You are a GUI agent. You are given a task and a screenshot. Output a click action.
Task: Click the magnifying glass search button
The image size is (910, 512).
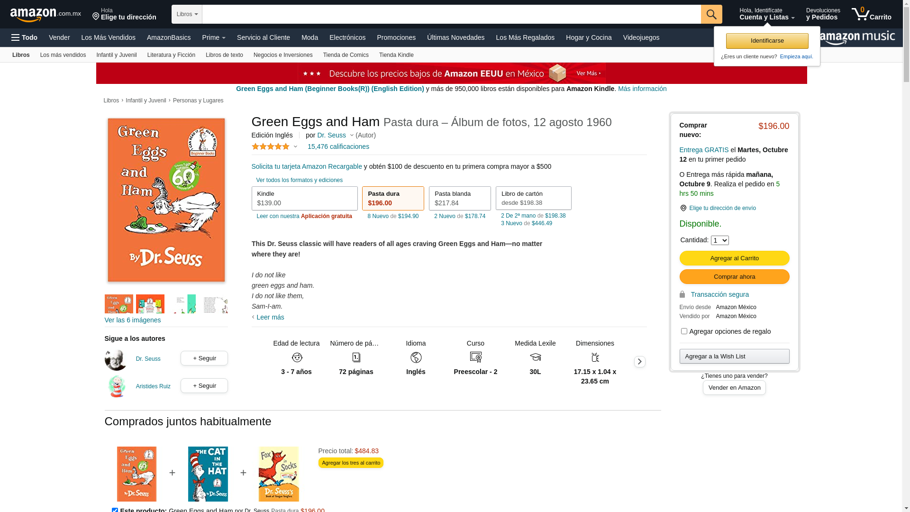(711, 14)
